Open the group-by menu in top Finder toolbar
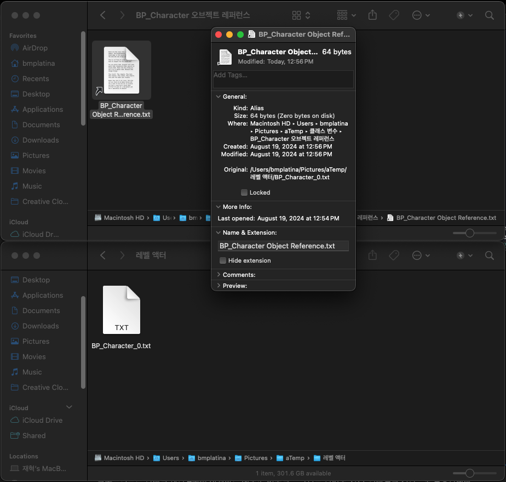 (346, 15)
